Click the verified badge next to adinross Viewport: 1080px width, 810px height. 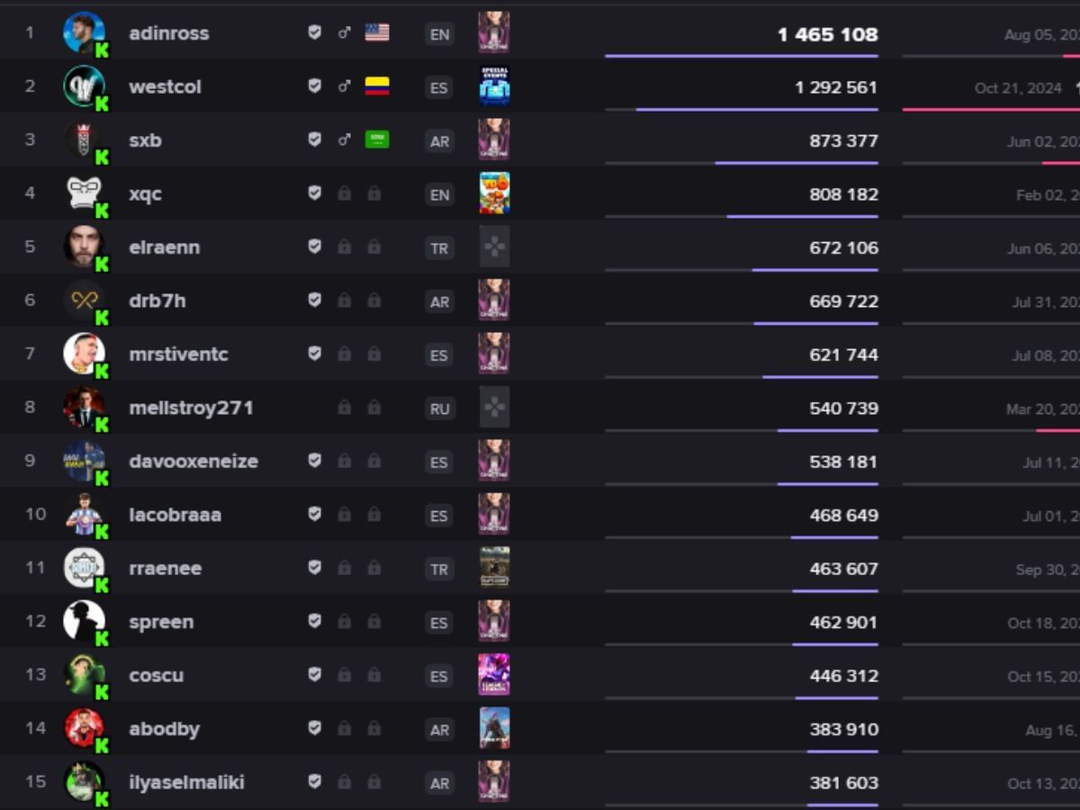point(314,33)
